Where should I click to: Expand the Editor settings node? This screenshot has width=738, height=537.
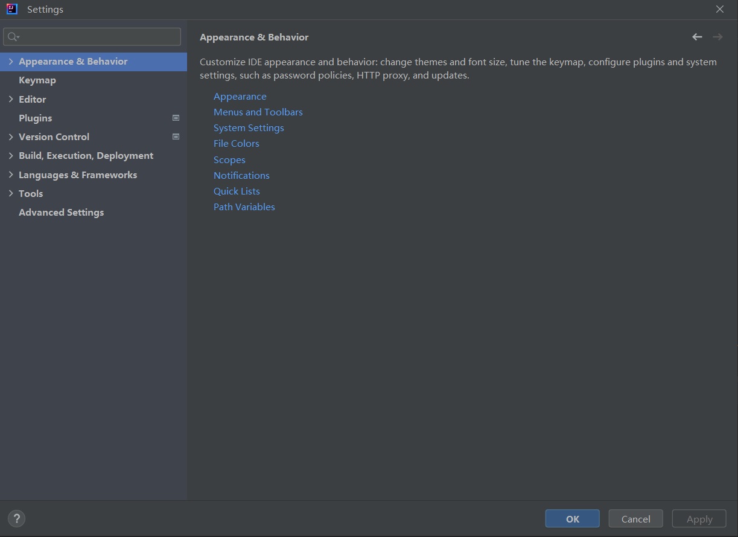click(x=11, y=99)
